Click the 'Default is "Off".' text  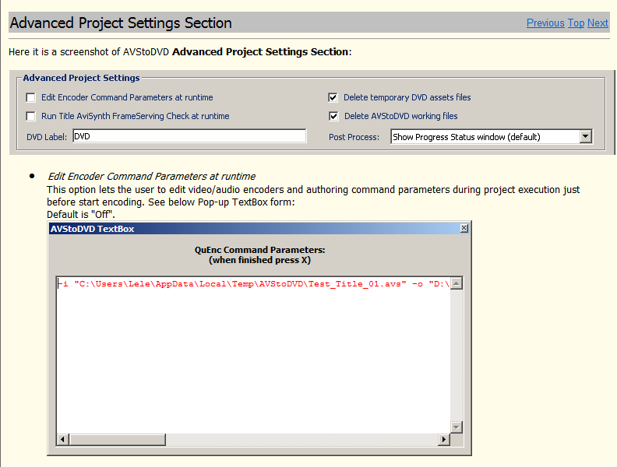tap(81, 214)
